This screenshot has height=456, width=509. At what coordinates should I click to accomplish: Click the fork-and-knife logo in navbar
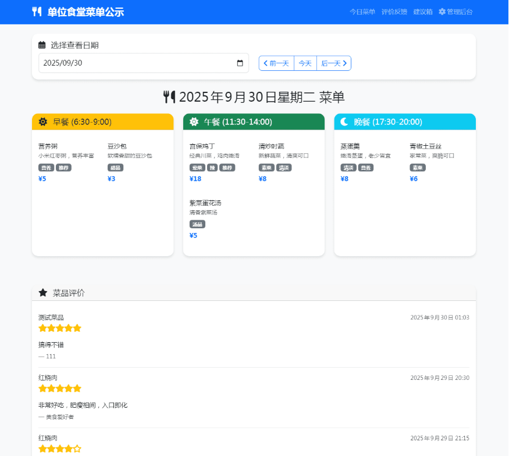pyautogui.click(x=37, y=12)
